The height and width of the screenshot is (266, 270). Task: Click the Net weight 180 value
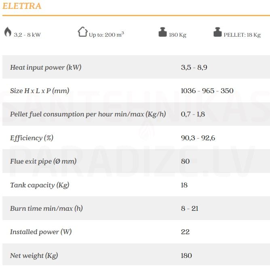(x=186, y=256)
